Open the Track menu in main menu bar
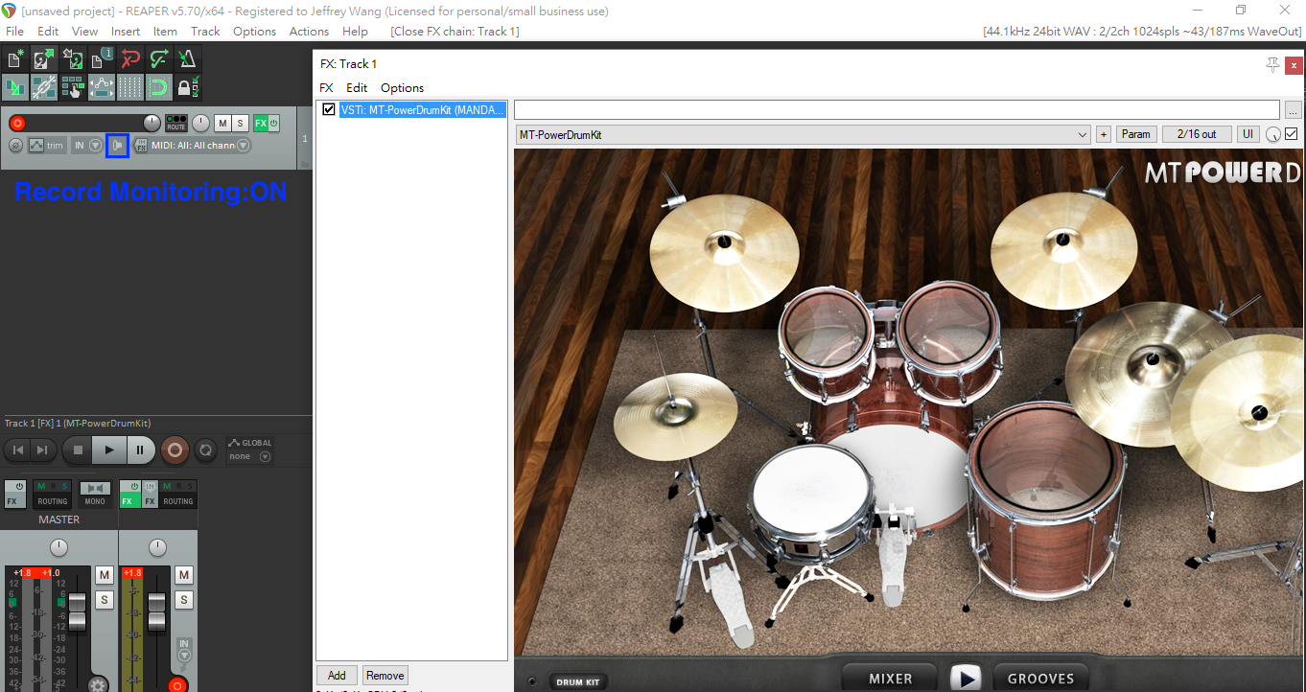The height and width of the screenshot is (692, 1306). pos(205,31)
